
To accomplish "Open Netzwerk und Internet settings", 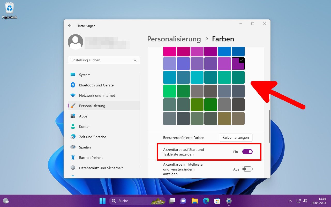I will (97, 95).
